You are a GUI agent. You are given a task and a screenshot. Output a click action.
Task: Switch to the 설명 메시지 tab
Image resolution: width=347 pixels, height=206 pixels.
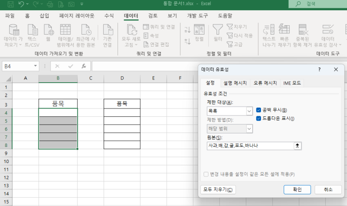tap(235, 83)
